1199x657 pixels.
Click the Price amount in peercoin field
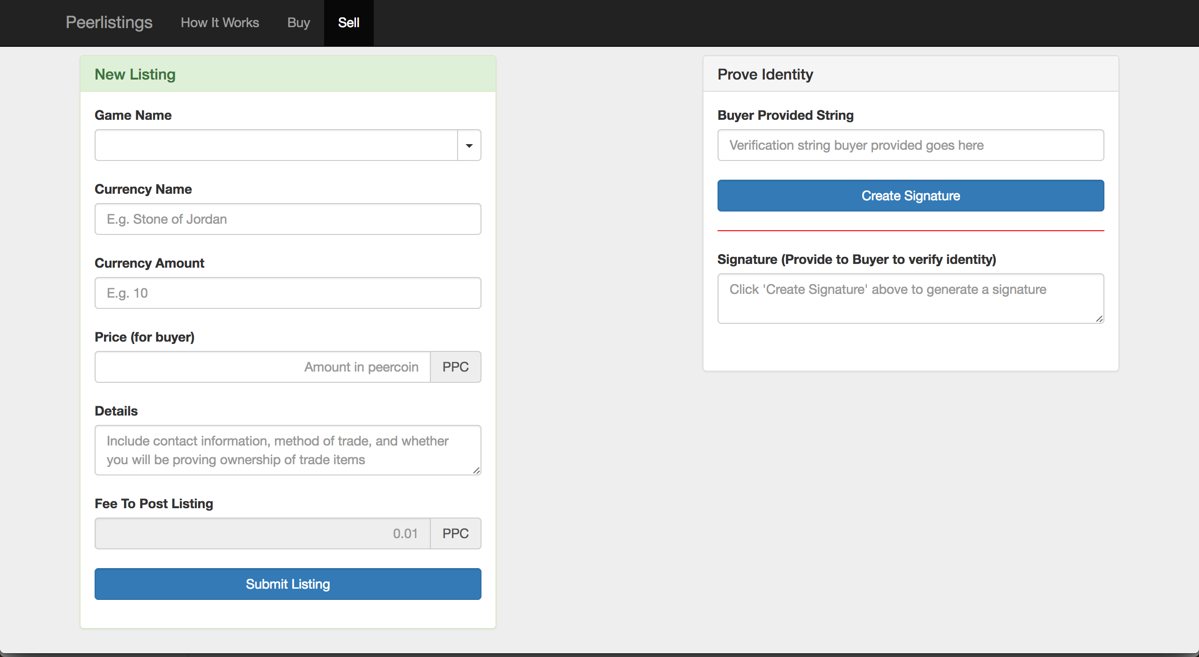(262, 367)
